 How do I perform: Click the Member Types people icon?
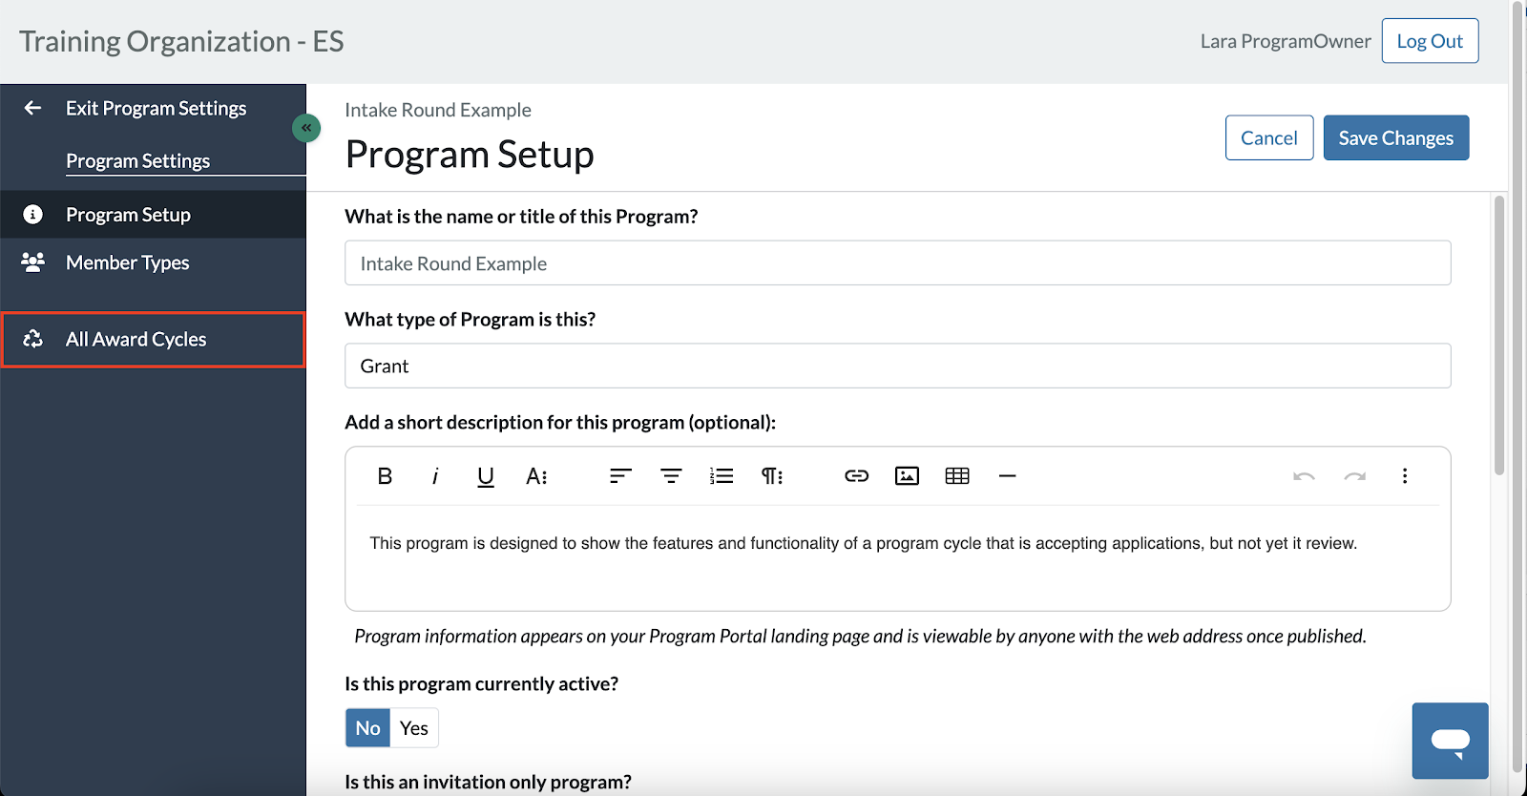[33, 262]
